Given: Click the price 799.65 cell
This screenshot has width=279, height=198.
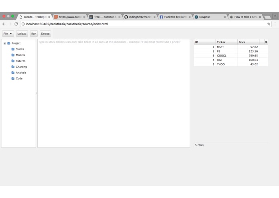Looking at the screenshot, I should (x=248, y=56).
